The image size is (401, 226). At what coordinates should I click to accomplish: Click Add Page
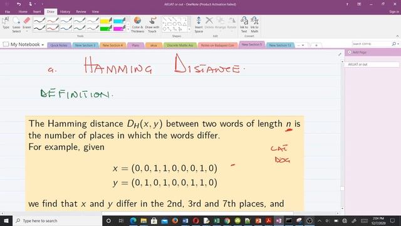pyautogui.click(x=357, y=52)
